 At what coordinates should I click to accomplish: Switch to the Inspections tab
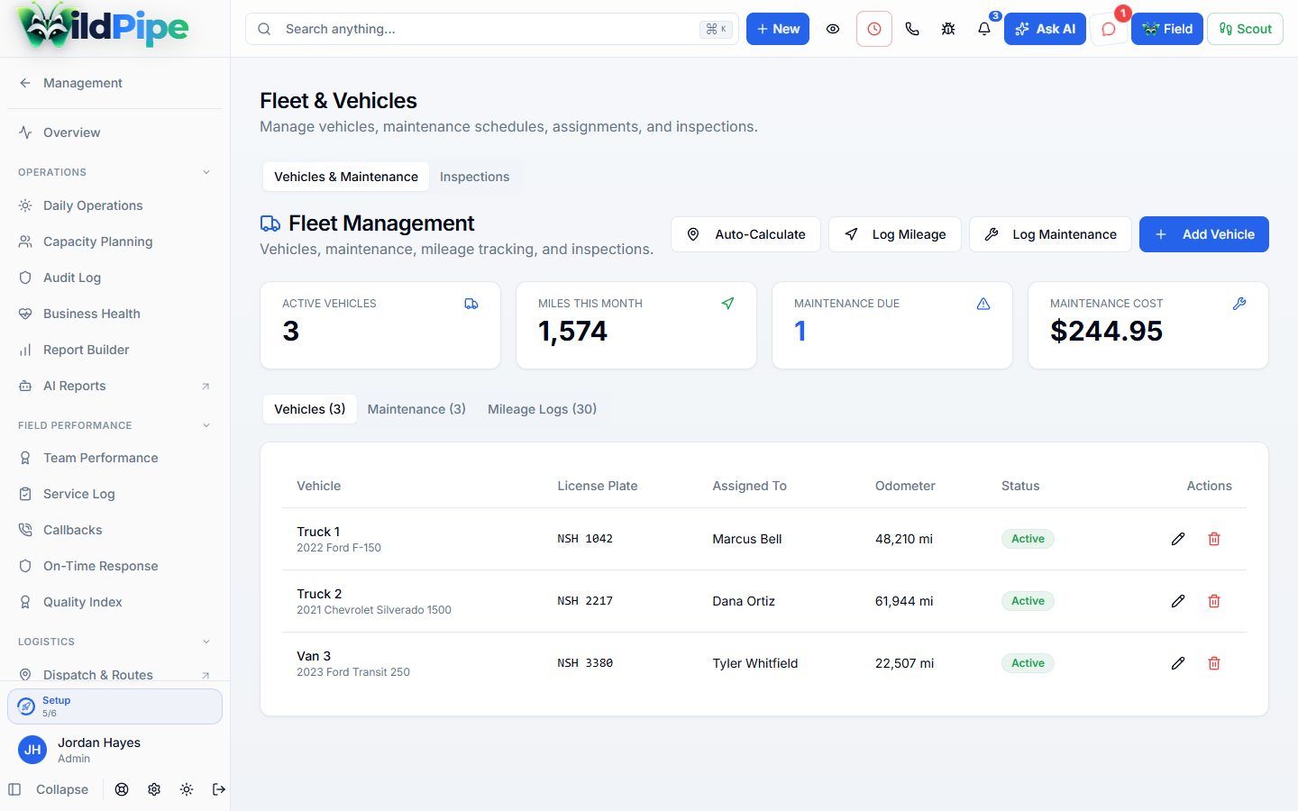[474, 177]
